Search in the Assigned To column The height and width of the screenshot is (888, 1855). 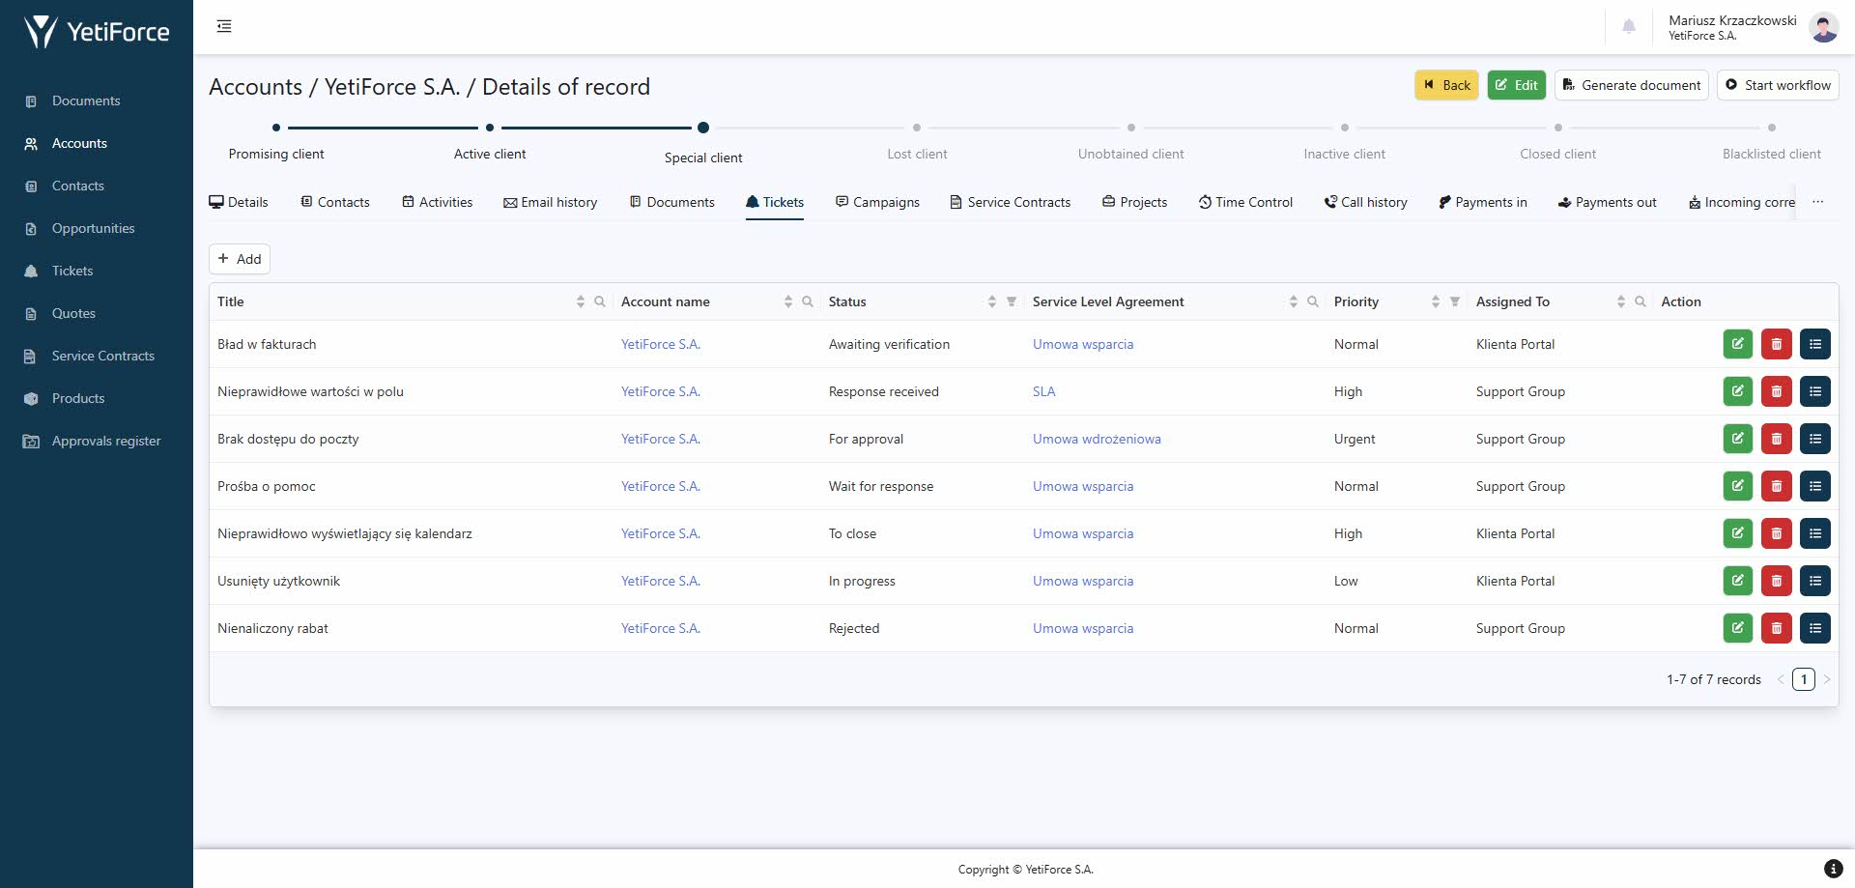[x=1641, y=301]
